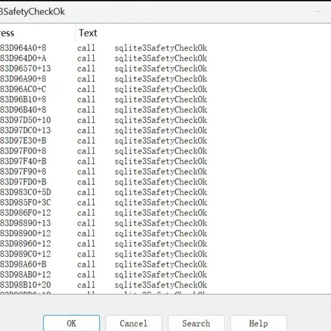Select the row with address 83D98A60+B

166,264
